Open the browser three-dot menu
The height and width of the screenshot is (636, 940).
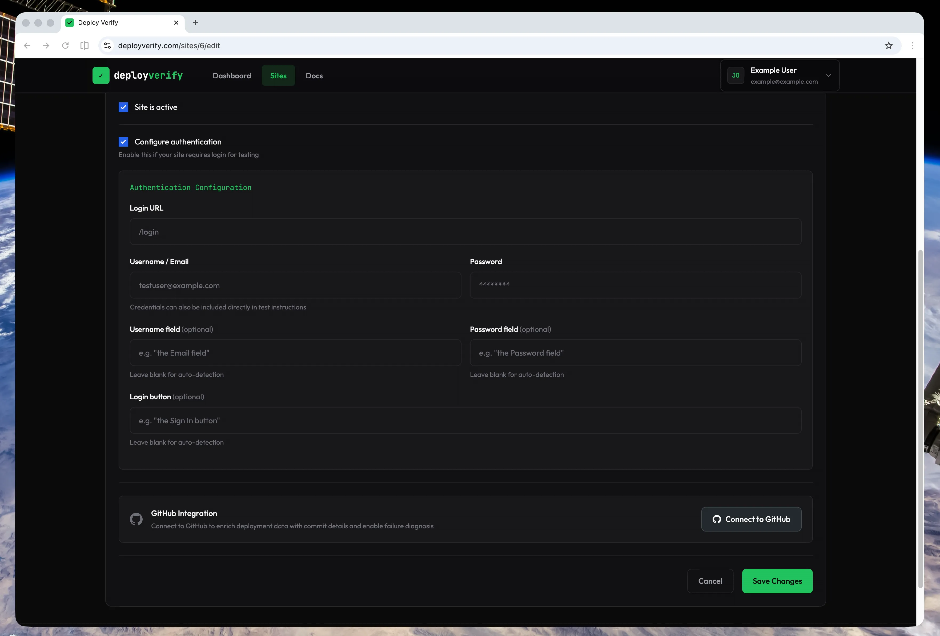click(x=912, y=45)
